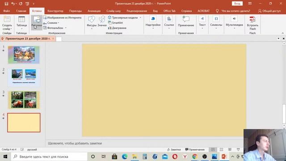Switch to Normal view in status bar

(x=213, y=149)
